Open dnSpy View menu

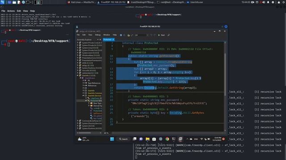click(90, 35)
